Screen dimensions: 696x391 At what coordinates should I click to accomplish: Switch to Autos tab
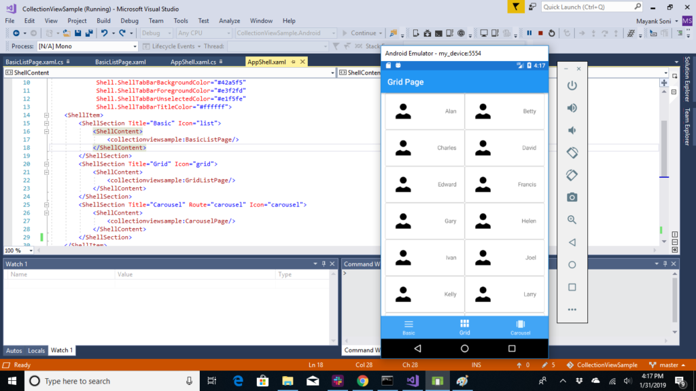click(x=14, y=350)
